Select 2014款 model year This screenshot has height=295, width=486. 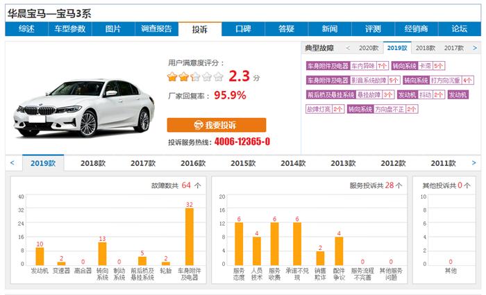293,163
